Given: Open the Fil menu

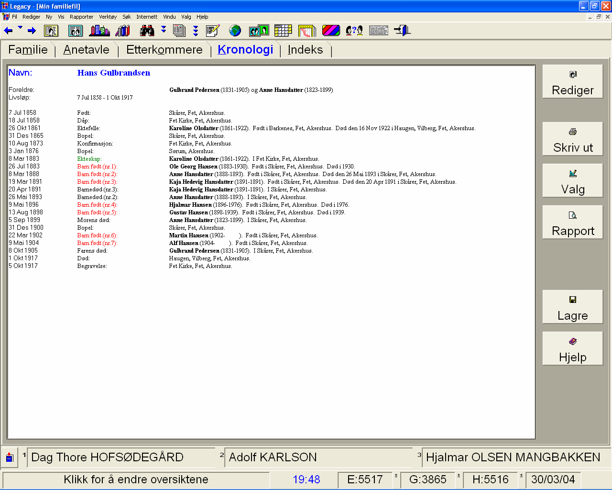Looking at the screenshot, I should point(14,17).
